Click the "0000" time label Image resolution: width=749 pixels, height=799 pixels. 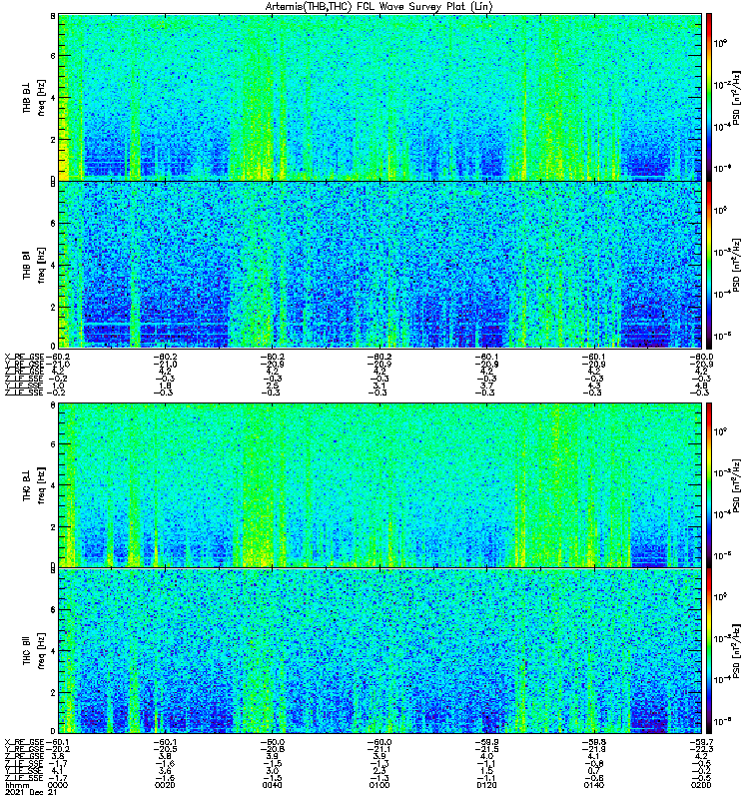coord(58,785)
